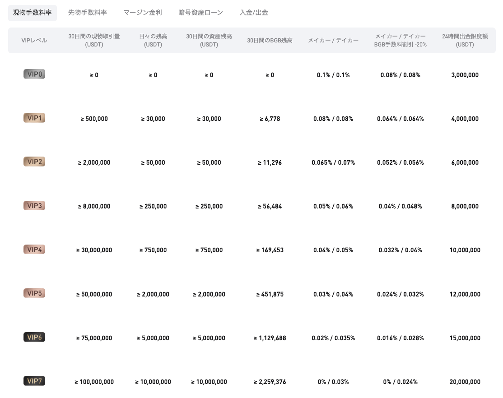The height and width of the screenshot is (398, 503).
Task: Open the マージン金利 tab
Action: coord(143,13)
